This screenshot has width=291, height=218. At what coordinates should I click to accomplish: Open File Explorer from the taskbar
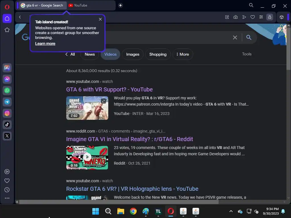120,211
